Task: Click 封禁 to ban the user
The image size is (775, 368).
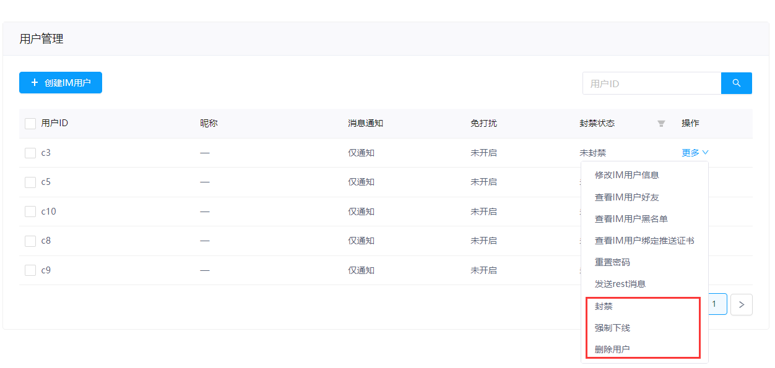Action: (x=604, y=306)
